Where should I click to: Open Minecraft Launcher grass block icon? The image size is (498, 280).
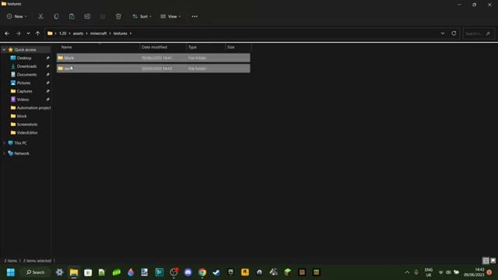point(288,272)
